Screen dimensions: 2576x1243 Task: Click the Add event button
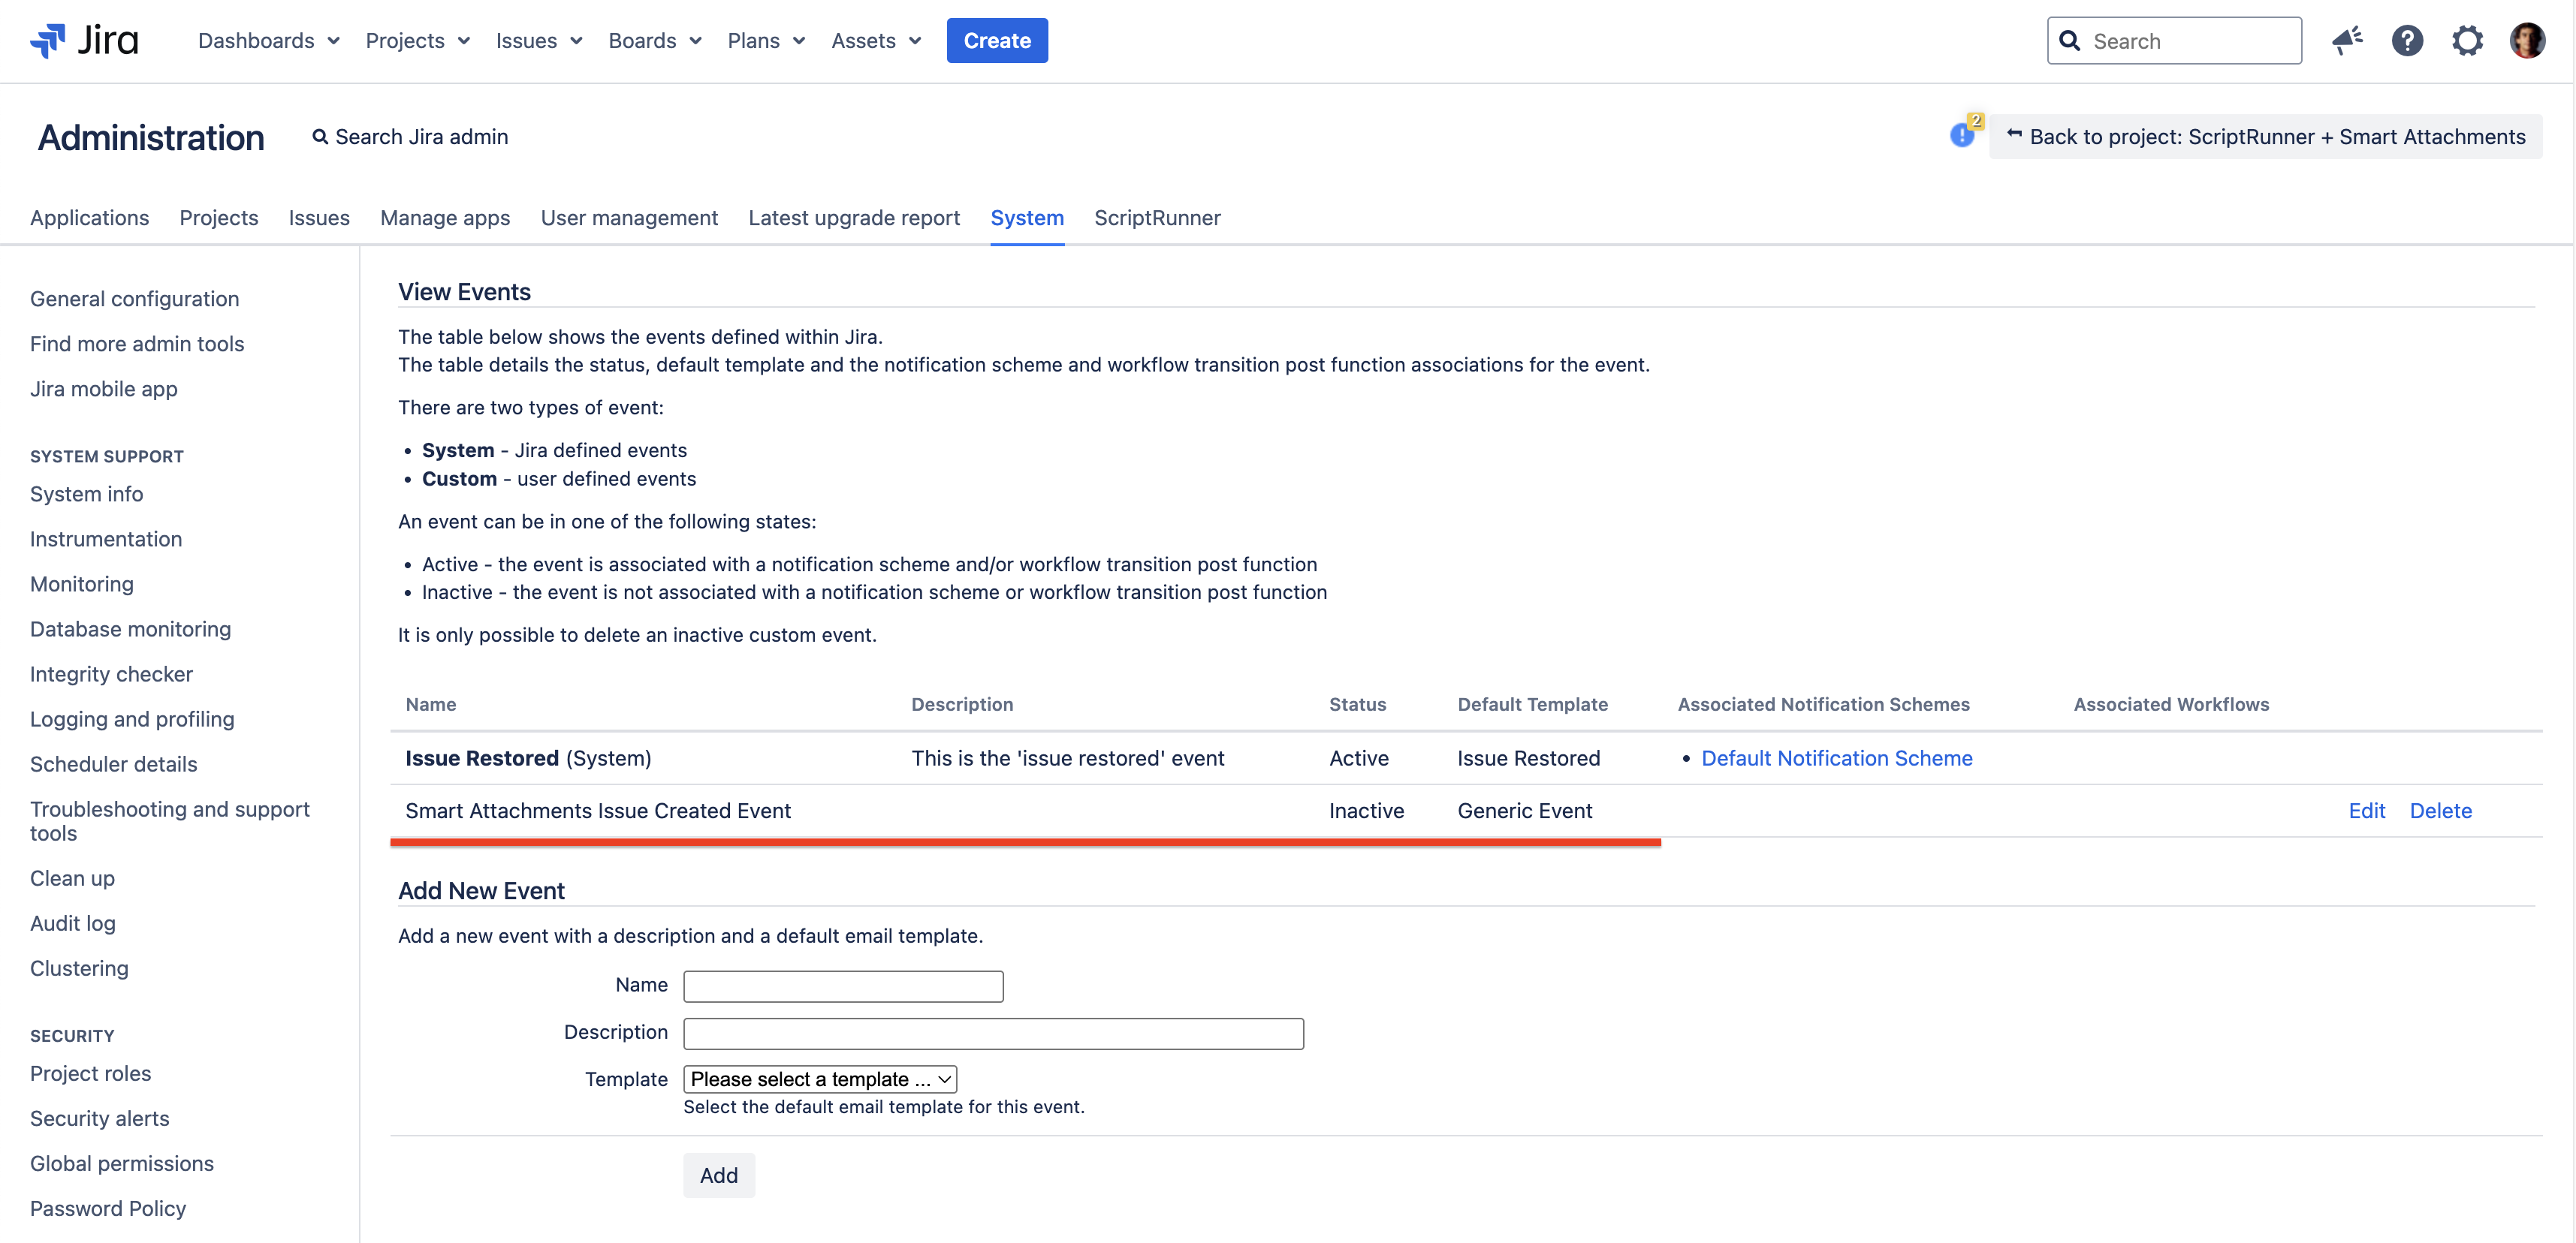point(719,1175)
